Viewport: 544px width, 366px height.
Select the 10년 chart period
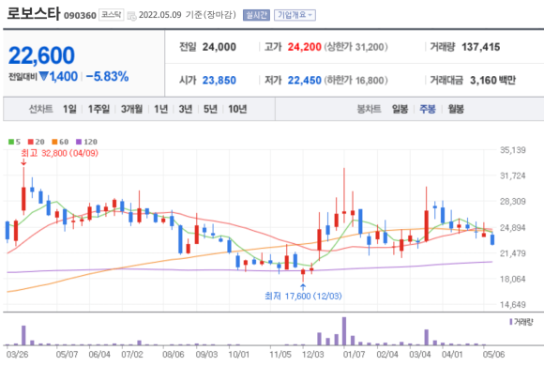coord(237,109)
